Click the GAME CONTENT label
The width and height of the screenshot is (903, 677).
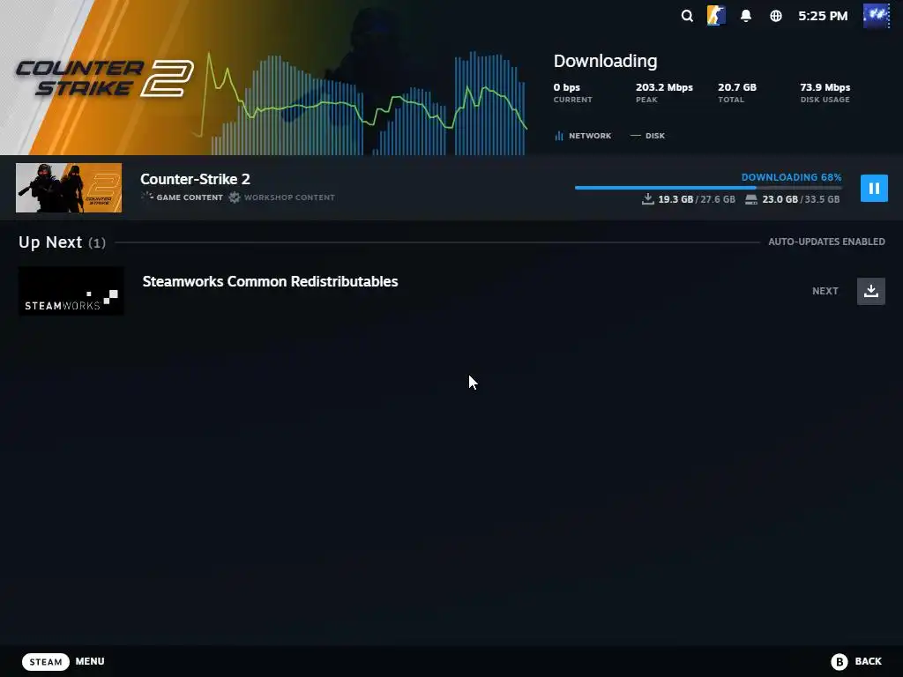[x=190, y=197]
